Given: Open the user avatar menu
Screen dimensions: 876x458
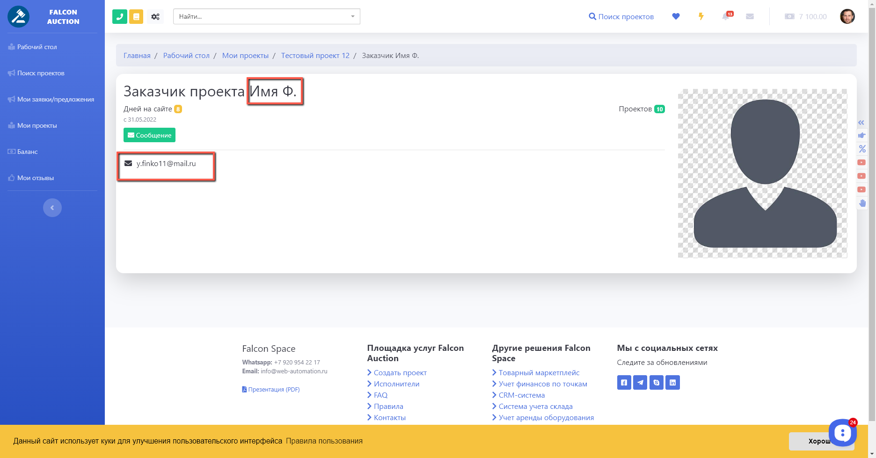Looking at the screenshot, I should click(847, 16).
